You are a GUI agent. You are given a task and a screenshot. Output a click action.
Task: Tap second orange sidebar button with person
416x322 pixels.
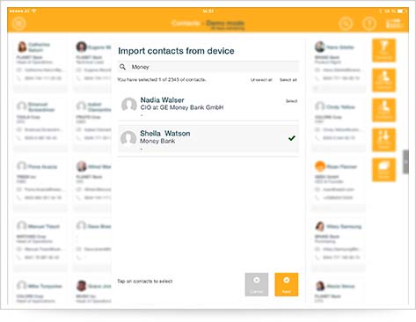click(x=383, y=80)
